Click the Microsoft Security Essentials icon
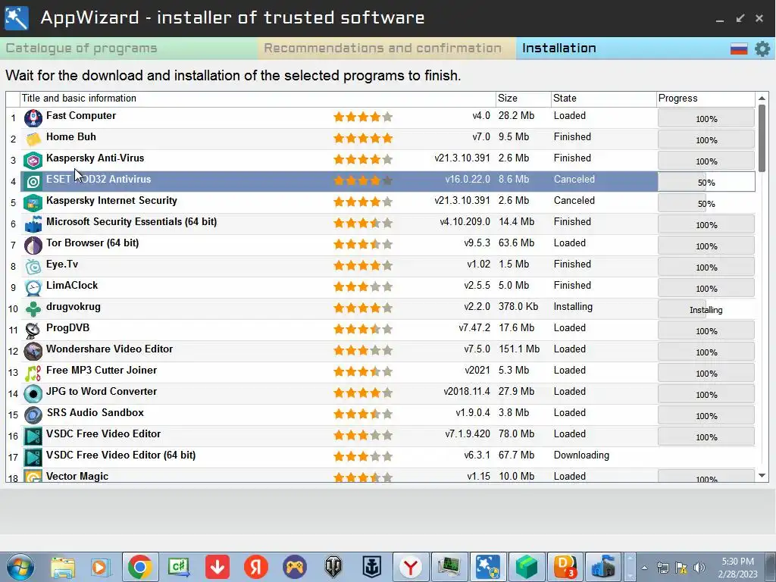Screen dimensions: 776x582 (x=33, y=224)
